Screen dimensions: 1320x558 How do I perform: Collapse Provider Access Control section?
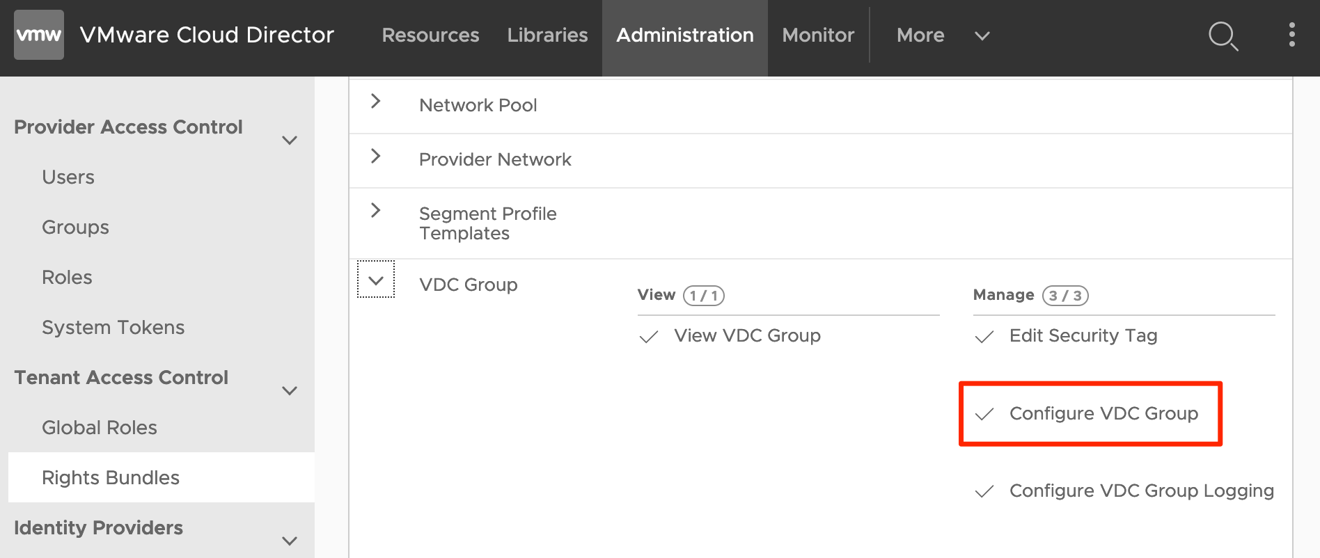tap(290, 140)
